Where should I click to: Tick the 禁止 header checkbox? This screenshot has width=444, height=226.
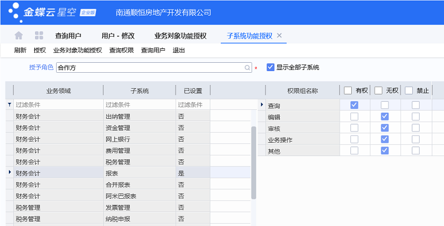(x=408, y=91)
